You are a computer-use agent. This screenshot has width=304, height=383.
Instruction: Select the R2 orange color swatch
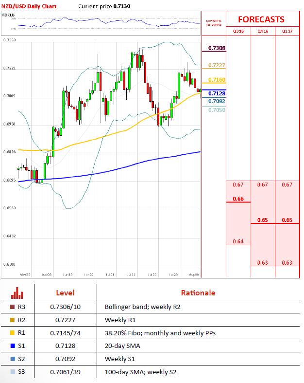point(13,320)
